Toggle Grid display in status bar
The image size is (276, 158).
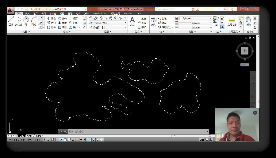click(x=53, y=140)
